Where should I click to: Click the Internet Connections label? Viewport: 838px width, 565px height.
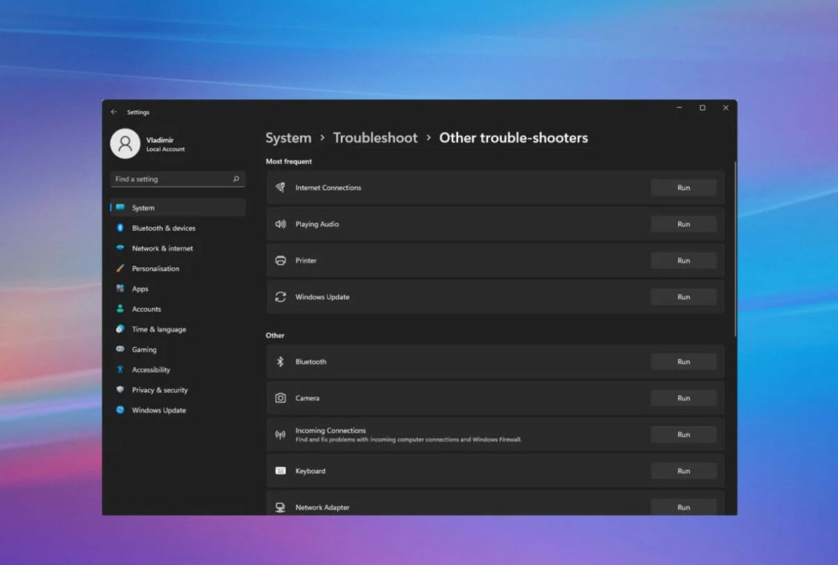(x=328, y=188)
